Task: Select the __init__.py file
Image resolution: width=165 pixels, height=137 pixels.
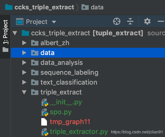Action: click(x=66, y=102)
